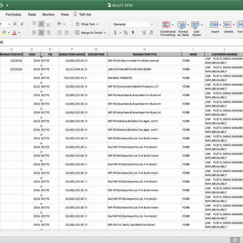Select amount 16,413,418.54 cell
Screen dimensions: 243x243
pyautogui.click(x=72, y=69)
